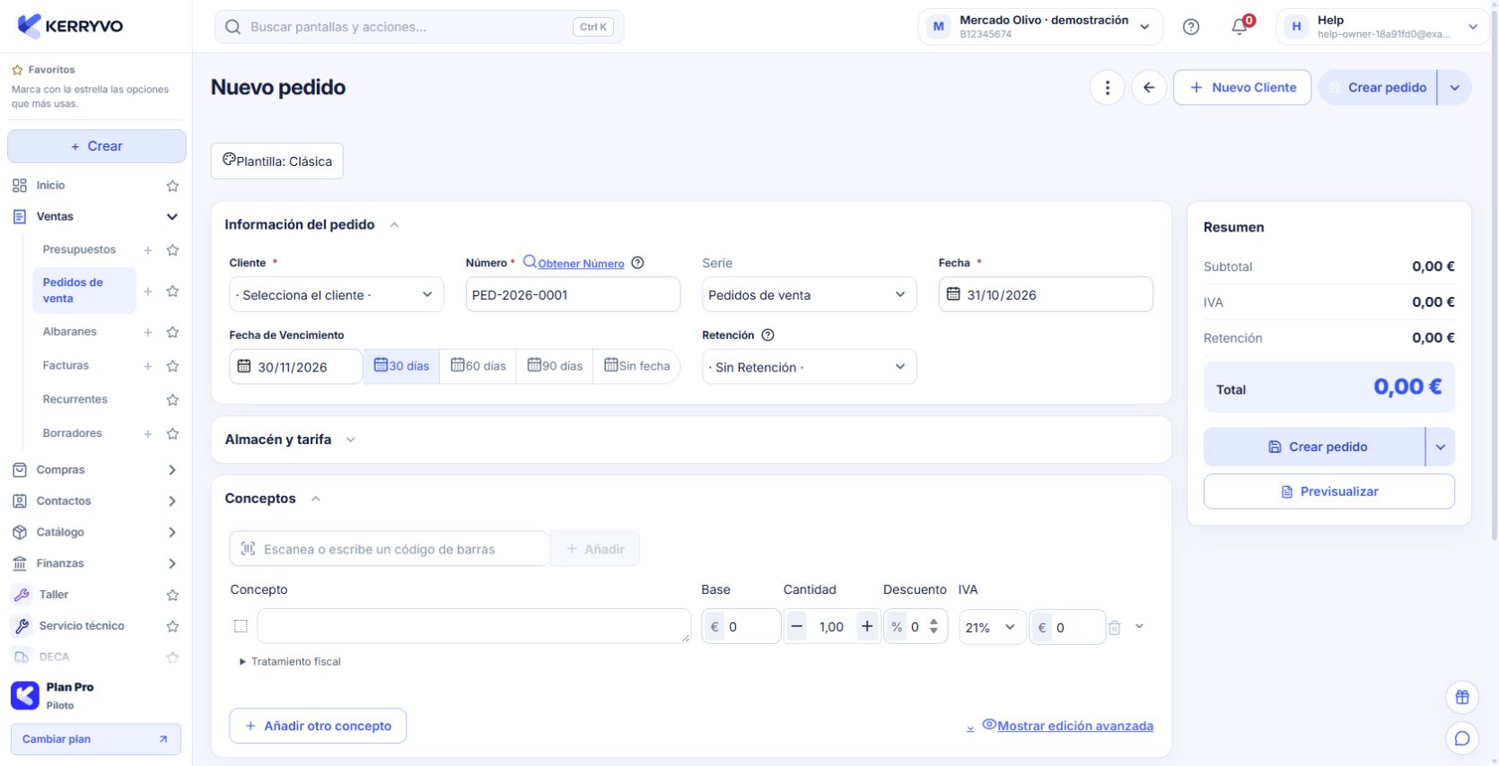Select the Sin fecha due date option
1499x766 pixels.
pos(636,366)
